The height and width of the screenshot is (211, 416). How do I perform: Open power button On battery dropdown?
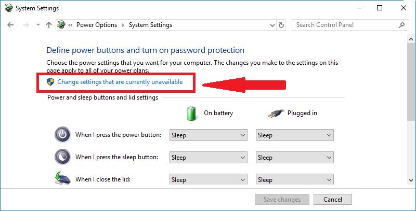209,135
